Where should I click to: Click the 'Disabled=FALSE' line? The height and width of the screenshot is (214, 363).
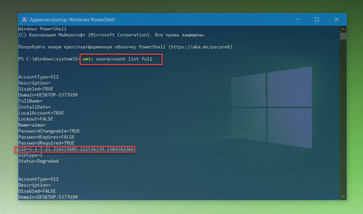(37, 191)
